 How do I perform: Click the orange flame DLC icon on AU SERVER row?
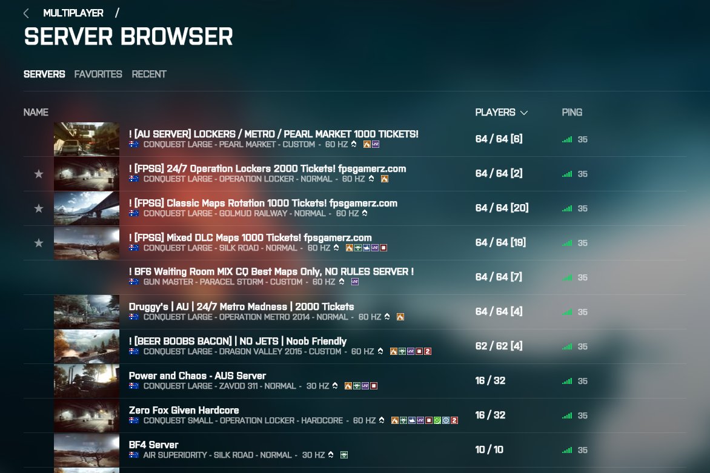pyautogui.click(x=367, y=144)
